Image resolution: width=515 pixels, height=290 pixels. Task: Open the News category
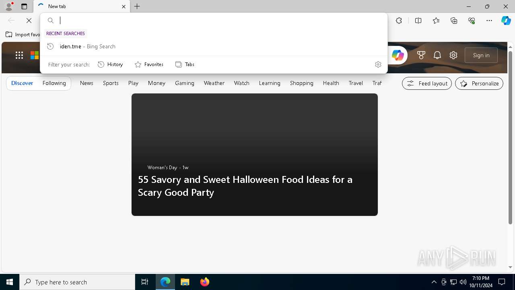pyautogui.click(x=87, y=83)
